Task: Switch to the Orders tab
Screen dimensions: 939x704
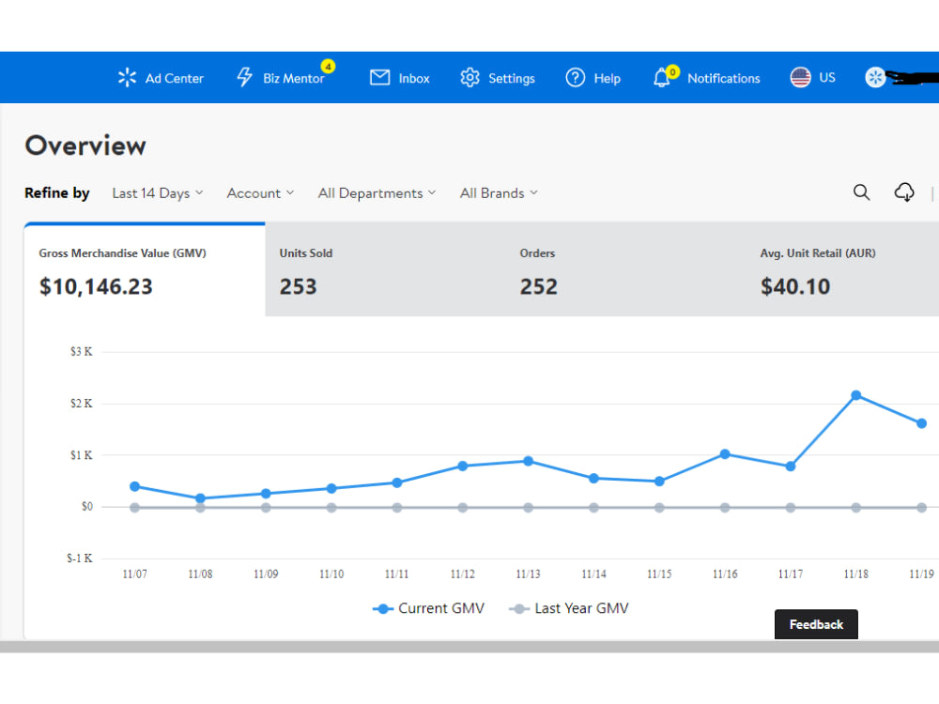Action: point(626,269)
